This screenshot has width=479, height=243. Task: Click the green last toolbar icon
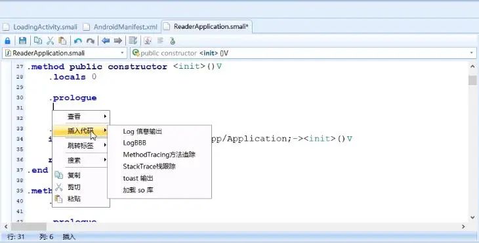tap(173, 41)
